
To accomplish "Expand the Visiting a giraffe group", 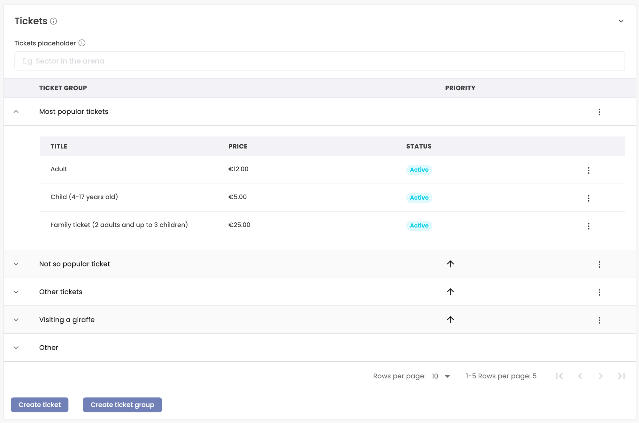I will click(x=16, y=319).
